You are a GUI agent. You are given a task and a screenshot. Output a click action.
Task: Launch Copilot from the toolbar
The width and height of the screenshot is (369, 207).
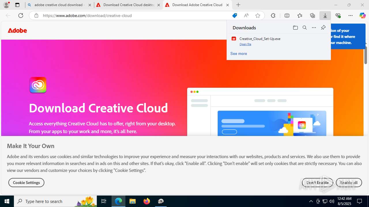tap(362, 16)
